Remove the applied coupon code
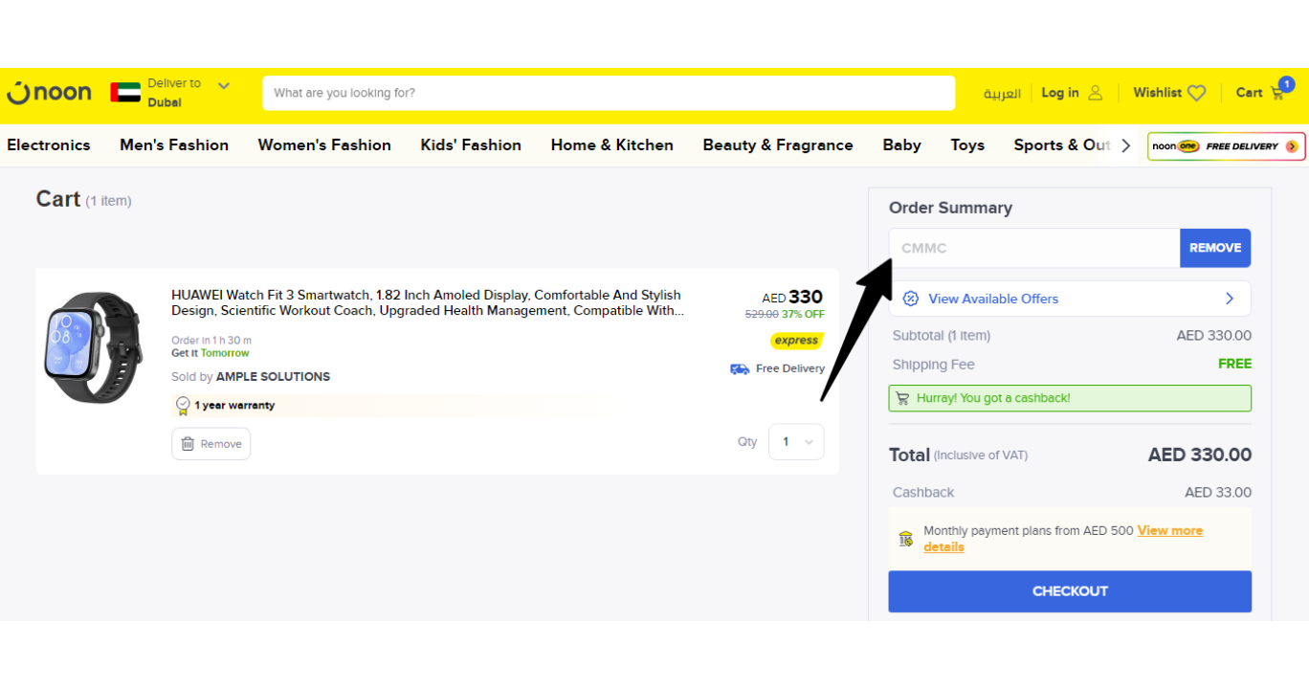This screenshot has height=689, width=1309. tap(1215, 248)
